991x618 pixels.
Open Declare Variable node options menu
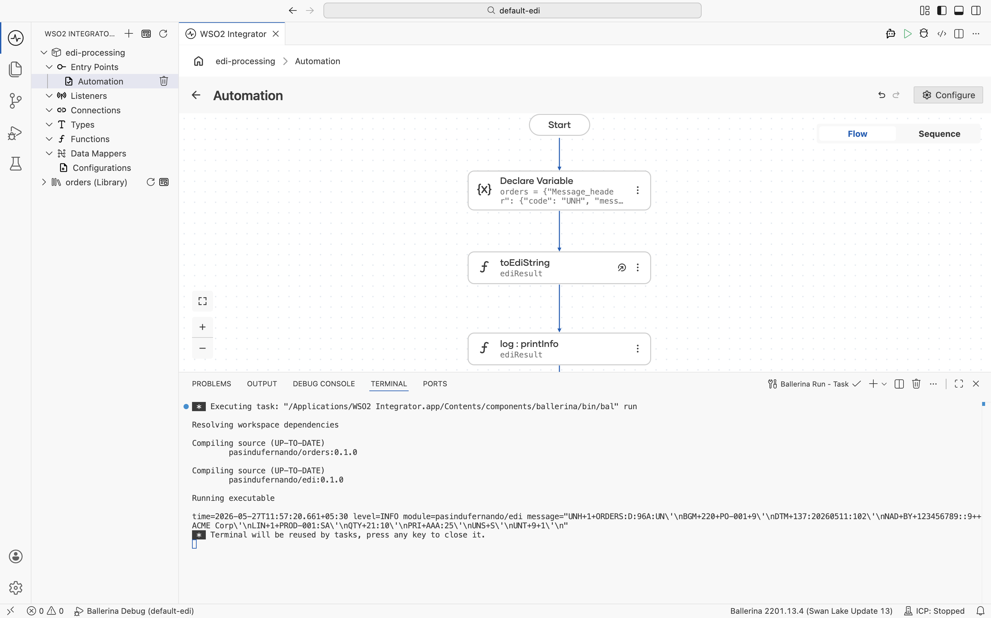[x=637, y=190]
